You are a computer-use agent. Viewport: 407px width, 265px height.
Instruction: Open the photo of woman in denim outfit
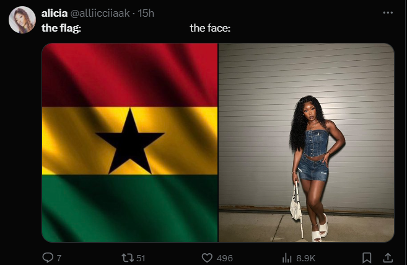pos(307,142)
